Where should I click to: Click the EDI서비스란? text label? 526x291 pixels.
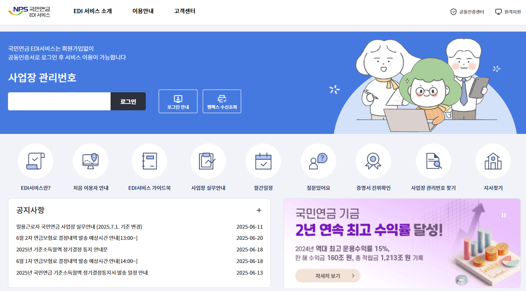coord(36,188)
